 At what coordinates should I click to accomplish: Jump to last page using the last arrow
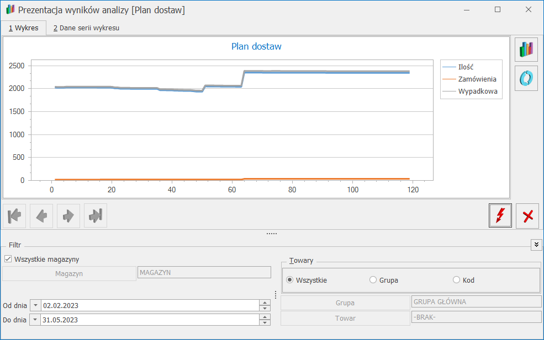pyautogui.click(x=96, y=215)
